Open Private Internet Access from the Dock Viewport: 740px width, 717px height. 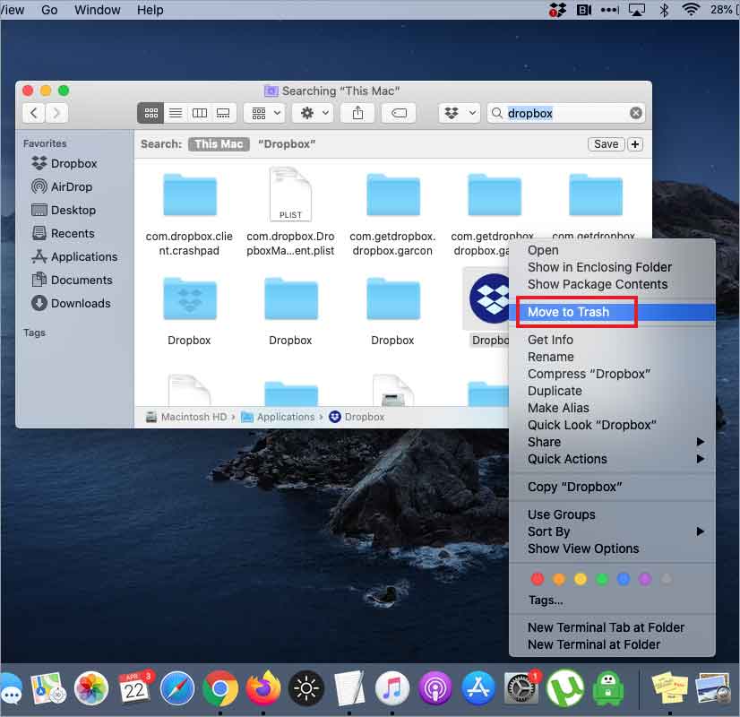607,689
